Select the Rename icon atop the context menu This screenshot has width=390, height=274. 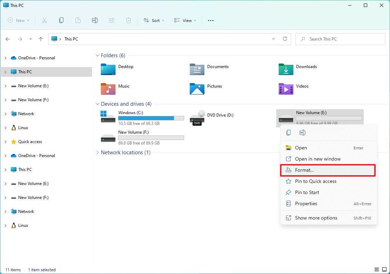pyautogui.click(x=302, y=133)
